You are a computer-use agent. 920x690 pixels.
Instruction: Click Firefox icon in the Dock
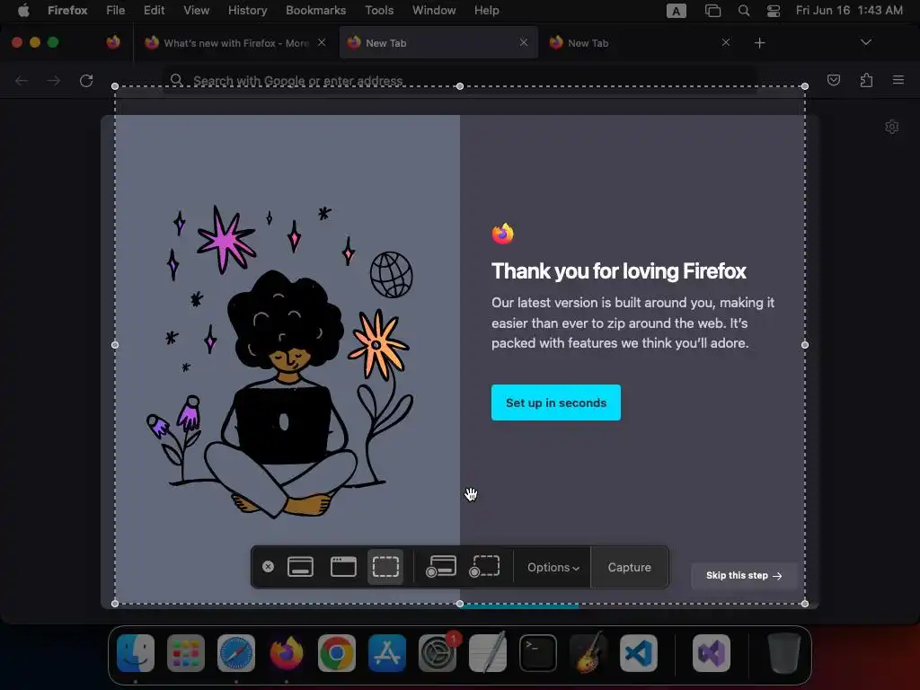[287, 653]
